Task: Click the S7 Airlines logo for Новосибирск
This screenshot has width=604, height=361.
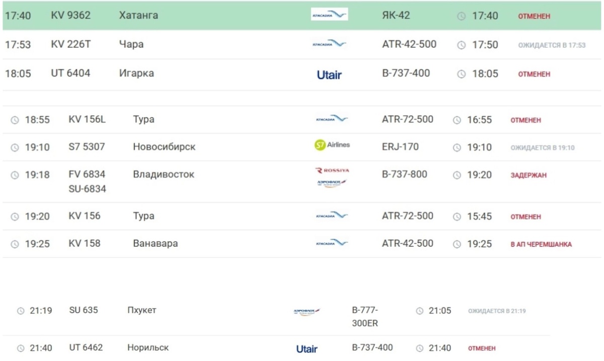Action: coord(332,145)
